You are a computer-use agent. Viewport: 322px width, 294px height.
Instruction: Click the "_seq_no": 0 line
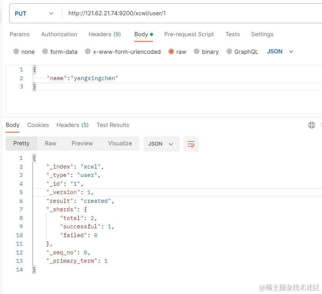69,252
